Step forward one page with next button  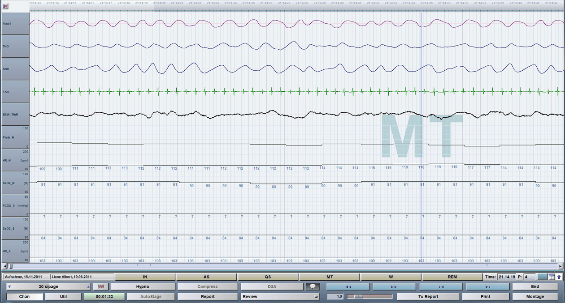click(487, 286)
